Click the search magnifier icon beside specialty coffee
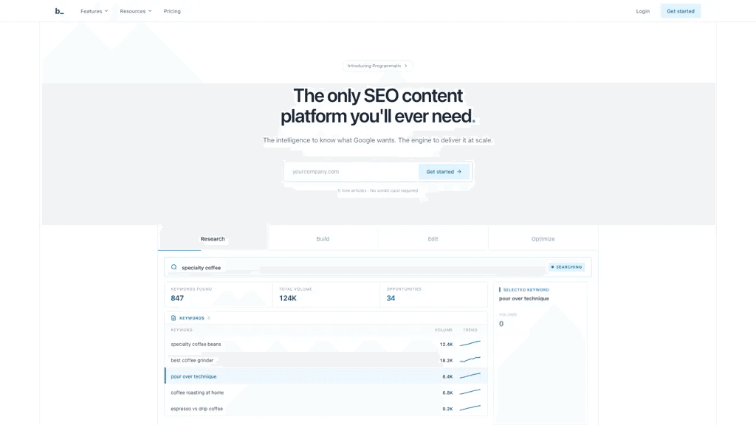The image size is (756, 425). (x=174, y=267)
